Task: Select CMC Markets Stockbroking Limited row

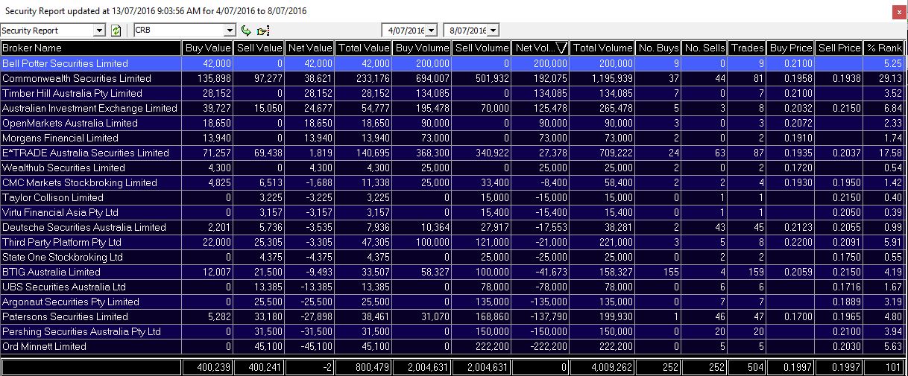Action: 453,183
